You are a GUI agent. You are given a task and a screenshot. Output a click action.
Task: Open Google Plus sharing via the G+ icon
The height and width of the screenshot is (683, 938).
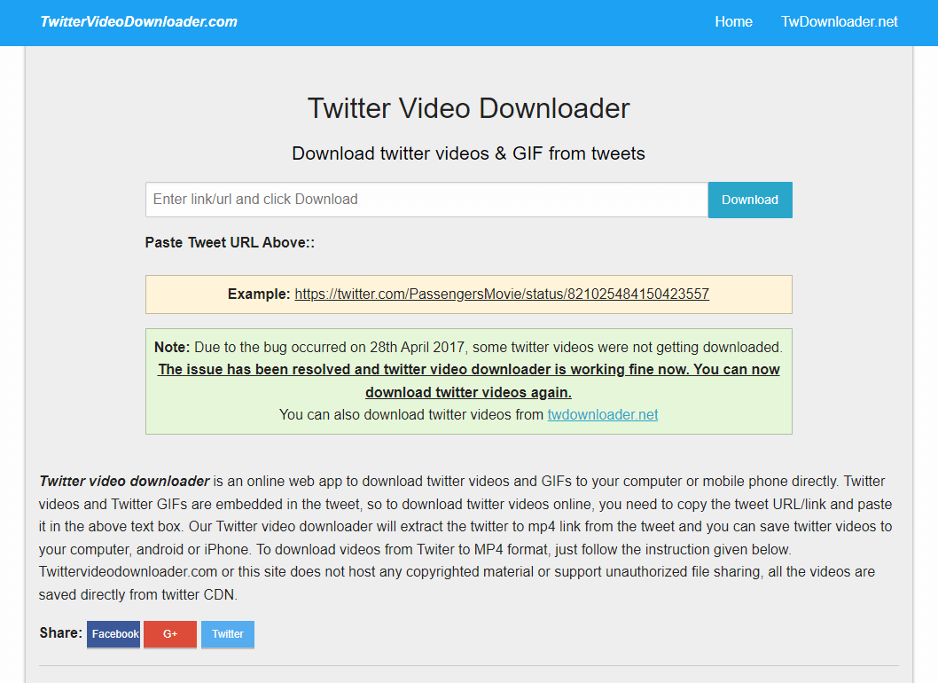click(169, 633)
